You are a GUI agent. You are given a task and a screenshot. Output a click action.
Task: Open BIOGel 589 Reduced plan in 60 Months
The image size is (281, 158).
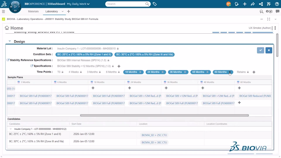tap(255, 96)
